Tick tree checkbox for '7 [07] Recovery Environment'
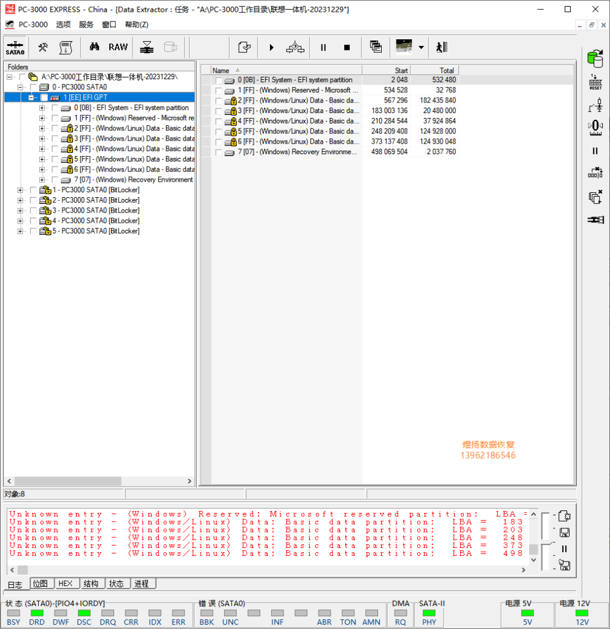 55,180
